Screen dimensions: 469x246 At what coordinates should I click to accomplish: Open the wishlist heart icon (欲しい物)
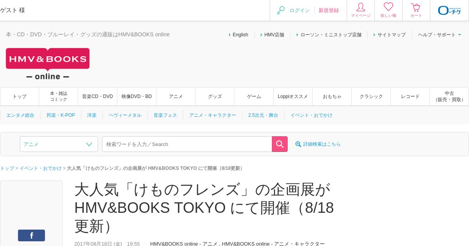(x=388, y=7)
